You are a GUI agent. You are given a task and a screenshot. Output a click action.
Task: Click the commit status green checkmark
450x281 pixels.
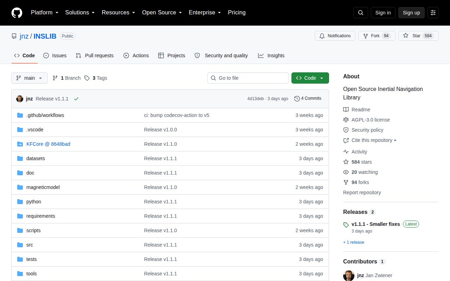[x=76, y=99]
